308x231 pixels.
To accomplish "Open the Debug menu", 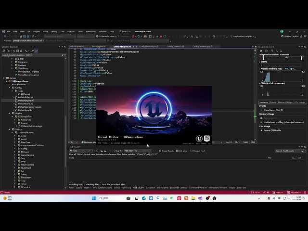I will 54,31.
